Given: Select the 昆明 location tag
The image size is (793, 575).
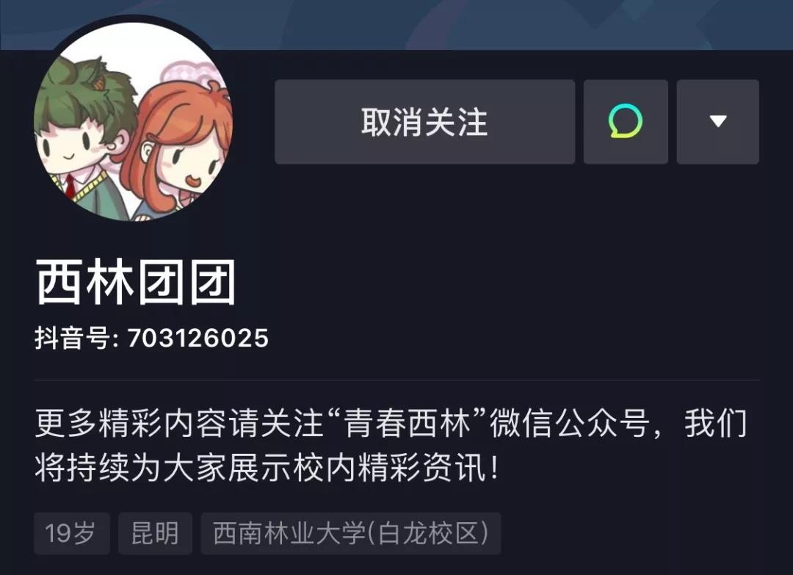Looking at the screenshot, I should (x=155, y=533).
